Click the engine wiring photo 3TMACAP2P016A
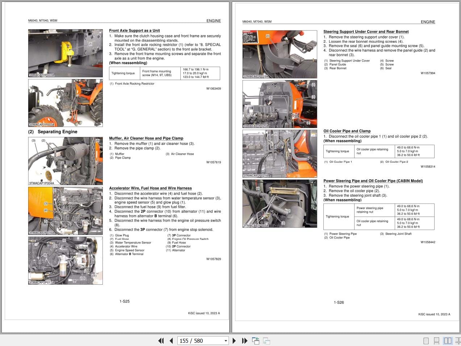 [x=65, y=211]
